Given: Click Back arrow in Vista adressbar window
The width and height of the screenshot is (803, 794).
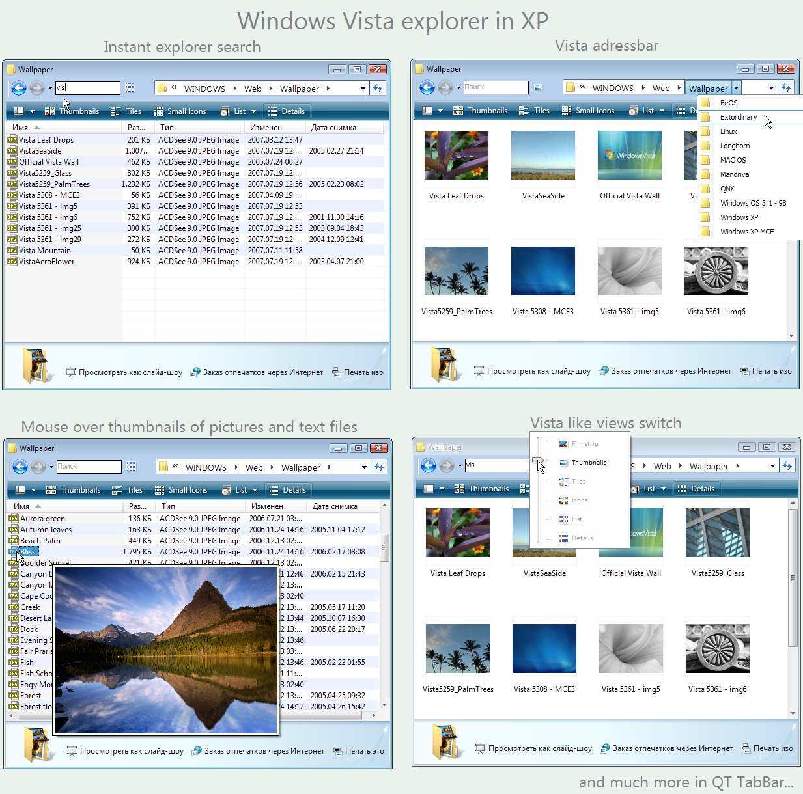Looking at the screenshot, I should [x=427, y=87].
